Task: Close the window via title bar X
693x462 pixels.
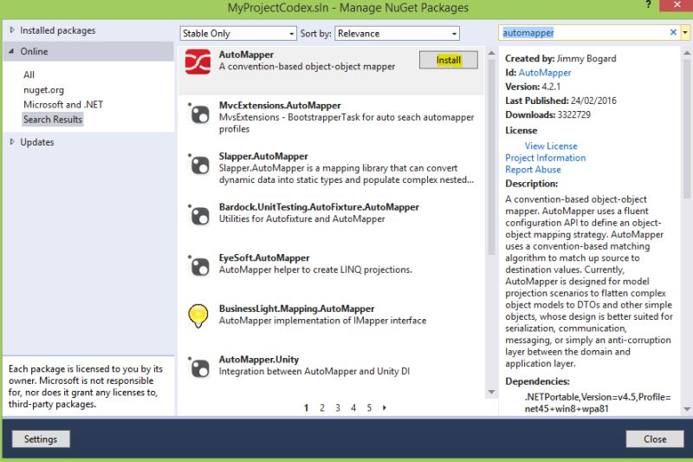Action: 677,5
